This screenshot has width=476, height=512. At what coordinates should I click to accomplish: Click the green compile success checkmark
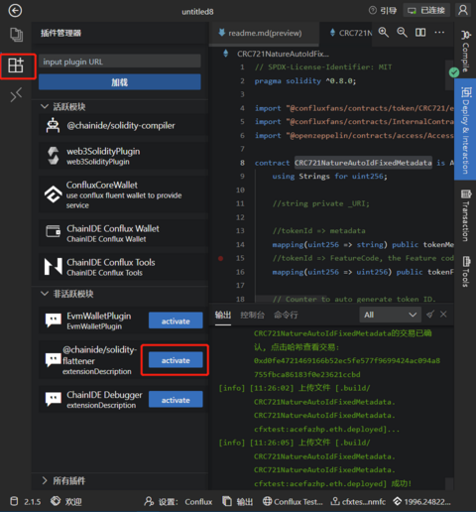(454, 72)
